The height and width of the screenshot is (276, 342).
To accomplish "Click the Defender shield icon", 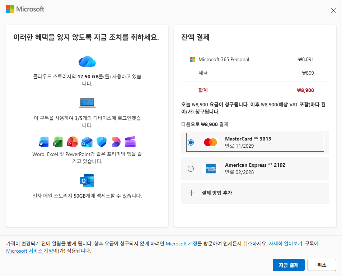I will tap(102, 142).
